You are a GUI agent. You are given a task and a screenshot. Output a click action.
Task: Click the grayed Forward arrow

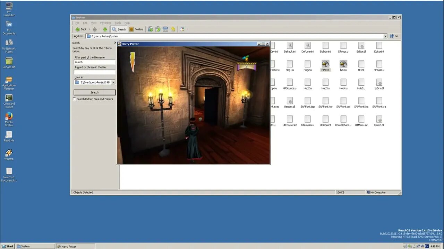94,29
